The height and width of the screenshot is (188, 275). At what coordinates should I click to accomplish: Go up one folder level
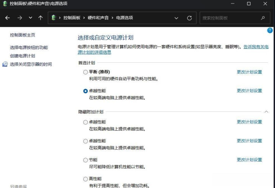(41, 18)
